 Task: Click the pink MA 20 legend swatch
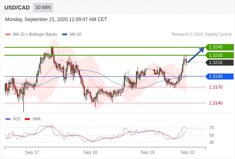tap(8, 35)
